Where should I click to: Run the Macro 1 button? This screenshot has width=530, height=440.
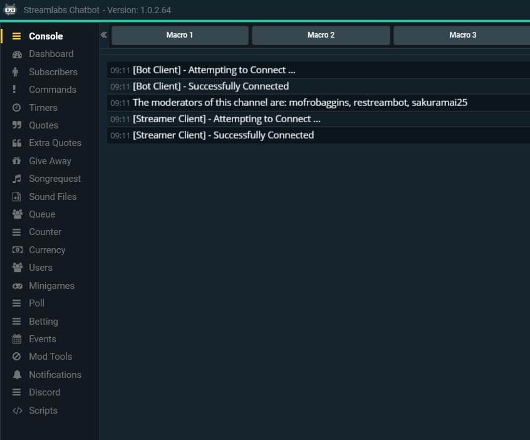(x=180, y=35)
